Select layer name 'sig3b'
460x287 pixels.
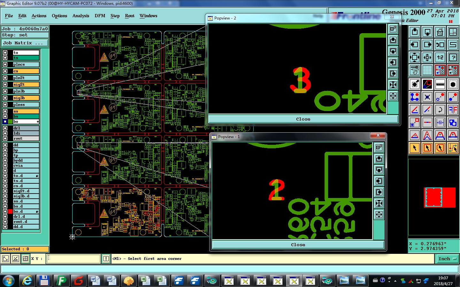point(26,98)
